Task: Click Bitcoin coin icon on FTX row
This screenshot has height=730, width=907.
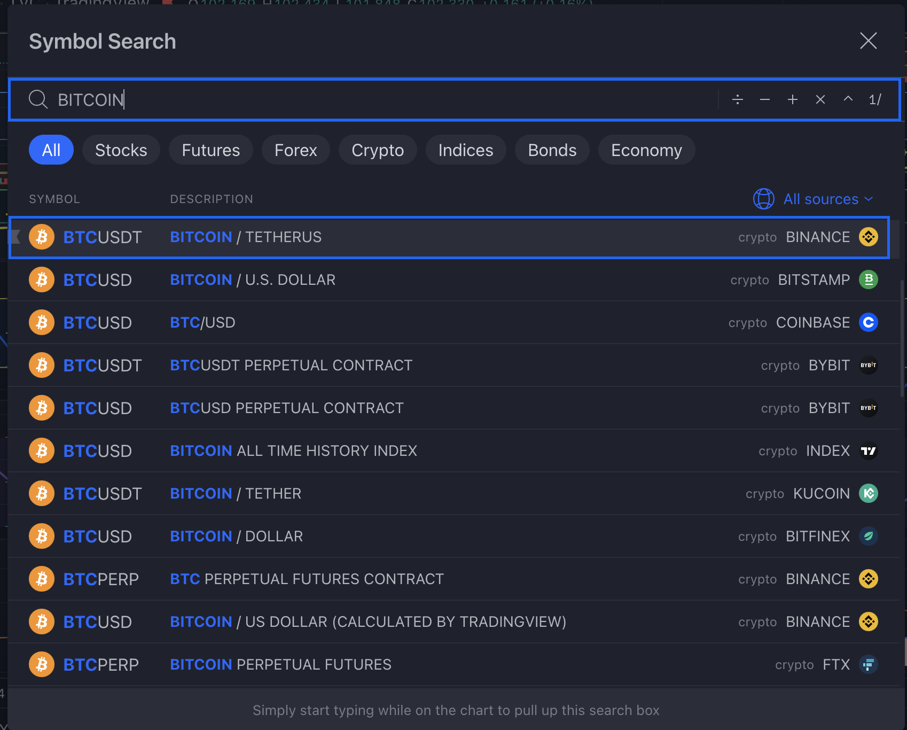Action: [x=42, y=664]
